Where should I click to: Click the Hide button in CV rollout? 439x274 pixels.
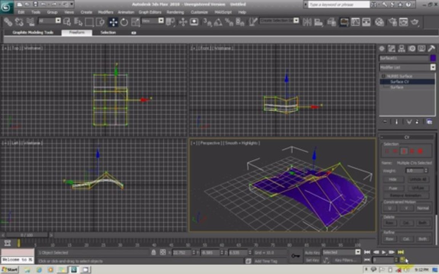[x=393, y=179]
